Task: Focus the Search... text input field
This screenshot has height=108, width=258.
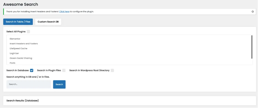Action: click(29, 84)
